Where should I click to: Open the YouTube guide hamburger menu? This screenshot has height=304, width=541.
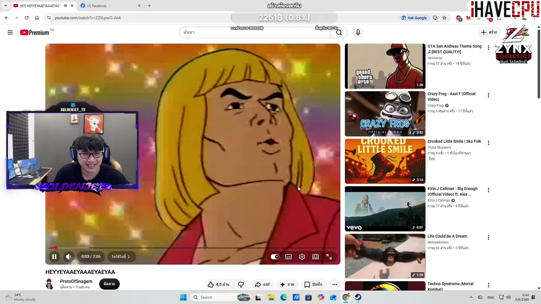[10, 33]
